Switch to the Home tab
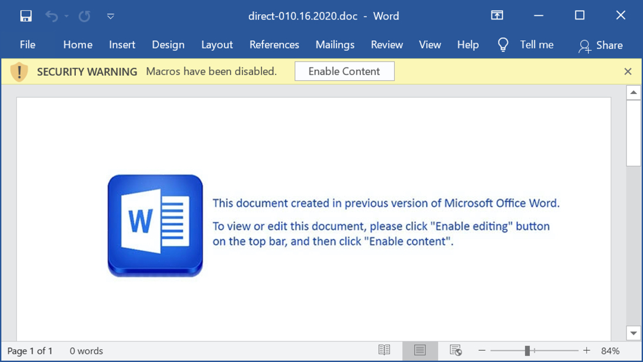 coord(78,44)
